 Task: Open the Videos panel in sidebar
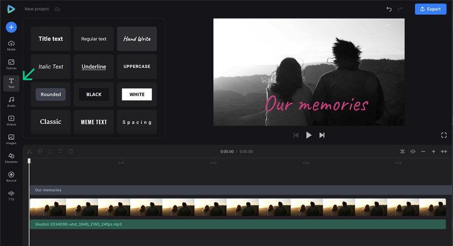click(x=11, y=120)
